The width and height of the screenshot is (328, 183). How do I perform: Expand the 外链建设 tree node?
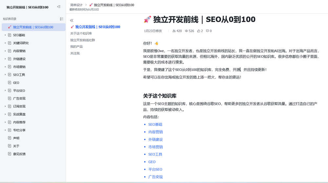pyautogui.click(x=5, y=59)
